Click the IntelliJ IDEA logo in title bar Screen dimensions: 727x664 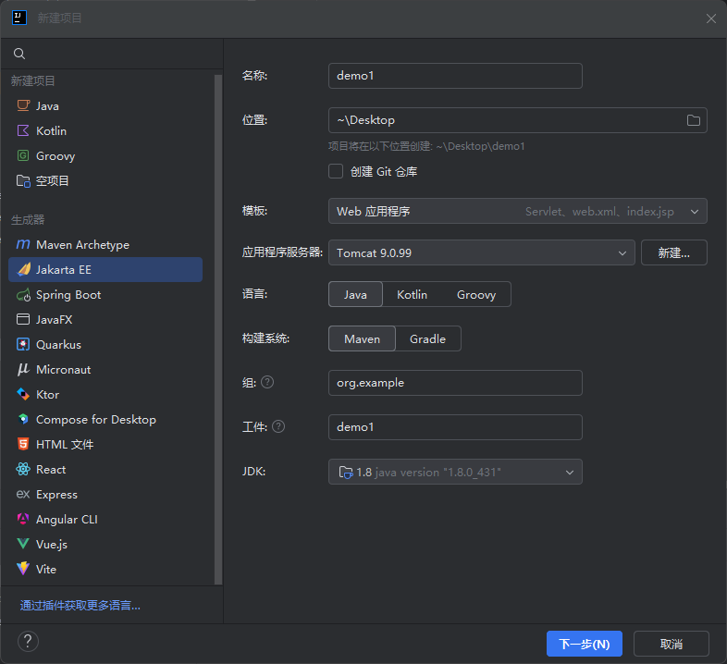click(19, 18)
